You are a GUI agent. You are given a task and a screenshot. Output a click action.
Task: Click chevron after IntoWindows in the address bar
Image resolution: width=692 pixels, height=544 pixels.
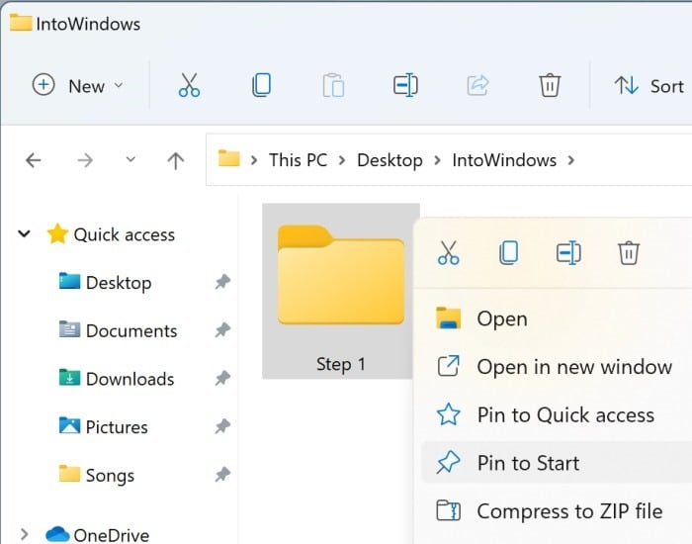point(571,160)
